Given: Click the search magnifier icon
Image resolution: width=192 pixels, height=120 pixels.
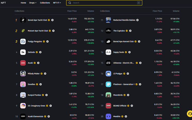Looking at the screenshot, I should point(70,3).
